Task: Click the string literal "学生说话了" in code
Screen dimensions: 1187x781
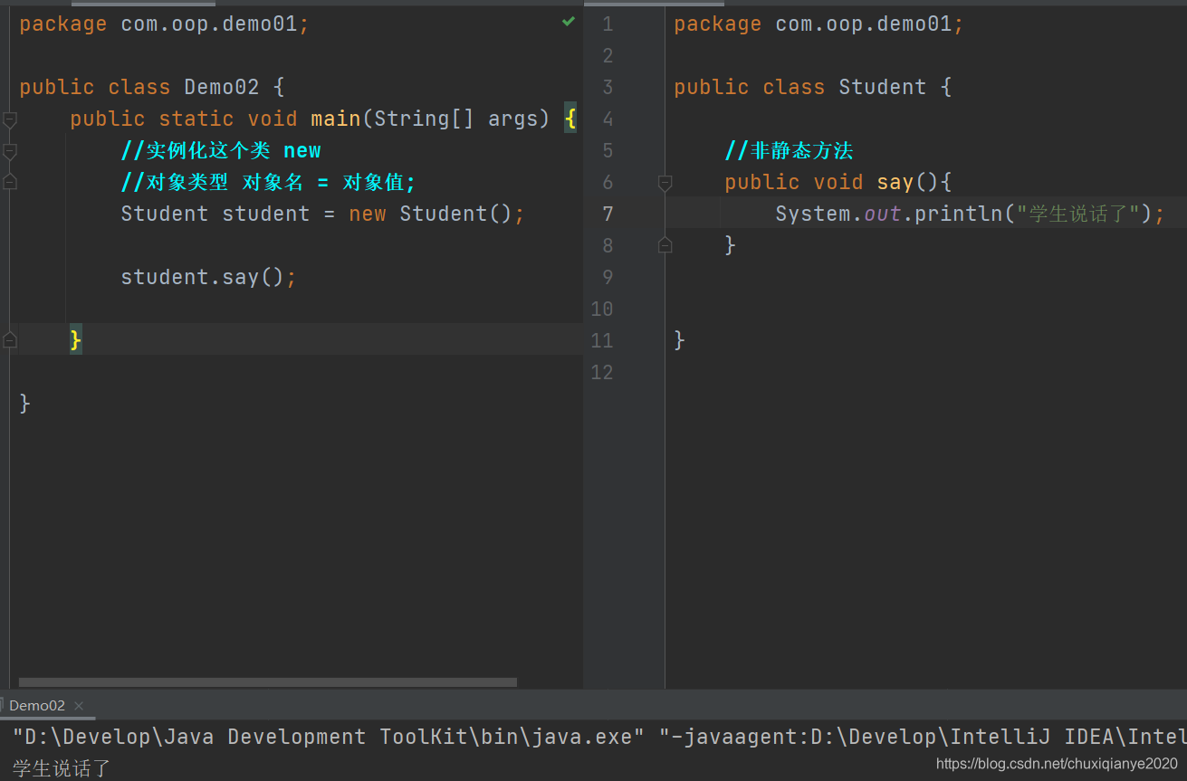Action: coord(1077,214)
